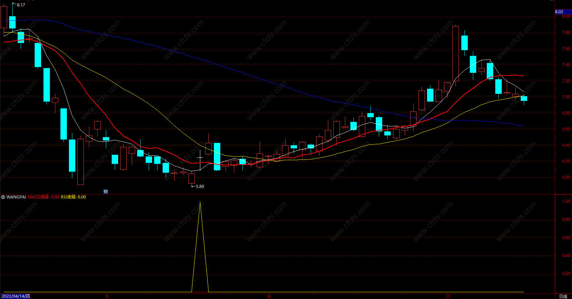Click the month 7 marker on time axis

(x=448, y=297)
